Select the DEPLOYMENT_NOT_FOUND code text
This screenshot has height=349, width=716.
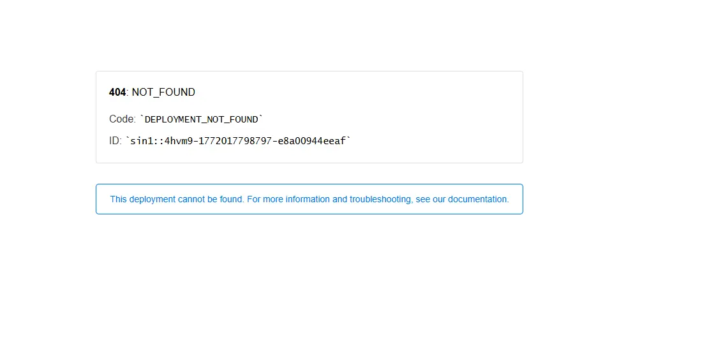[x=202, y=120]
